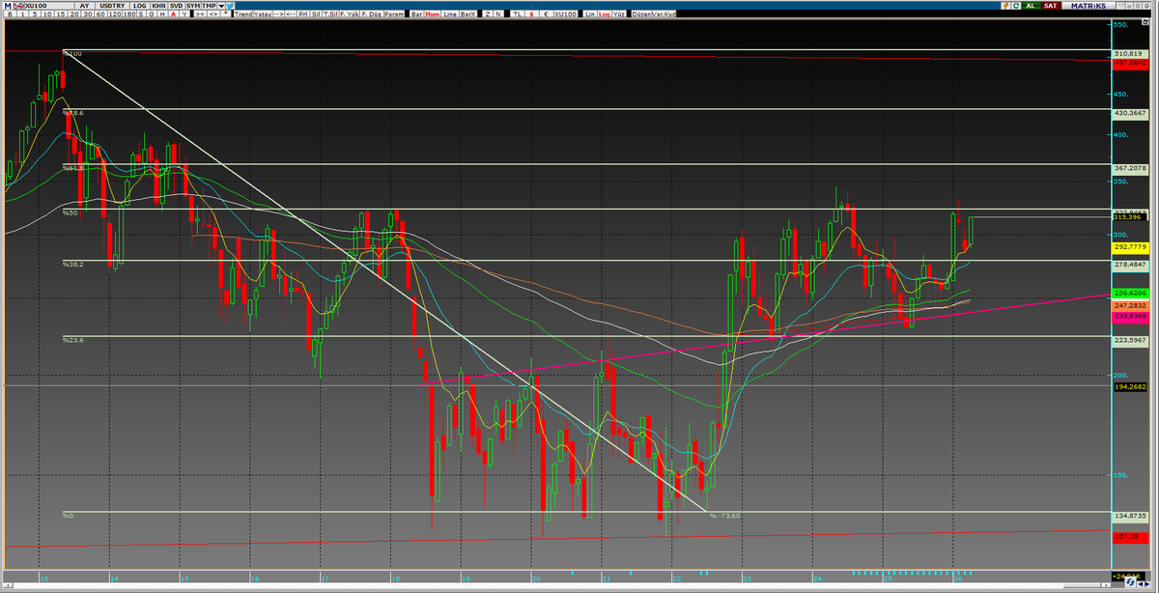1159x593 pixels.
Task: Switch chart type to Mum candlestick
Action: tap(432, 14)
